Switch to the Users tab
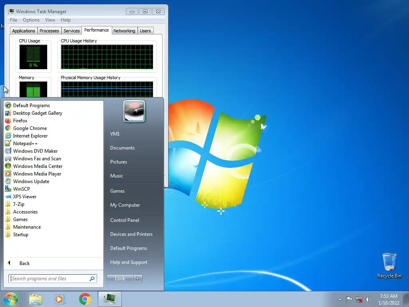 tap(145, 31)
